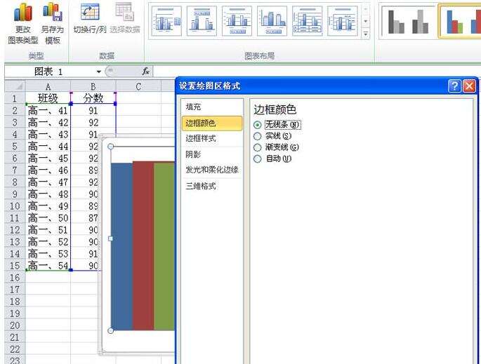Apply the fourth chart layout thumbnail
This screenshot has height=364, width=481.
click(272, 21)
